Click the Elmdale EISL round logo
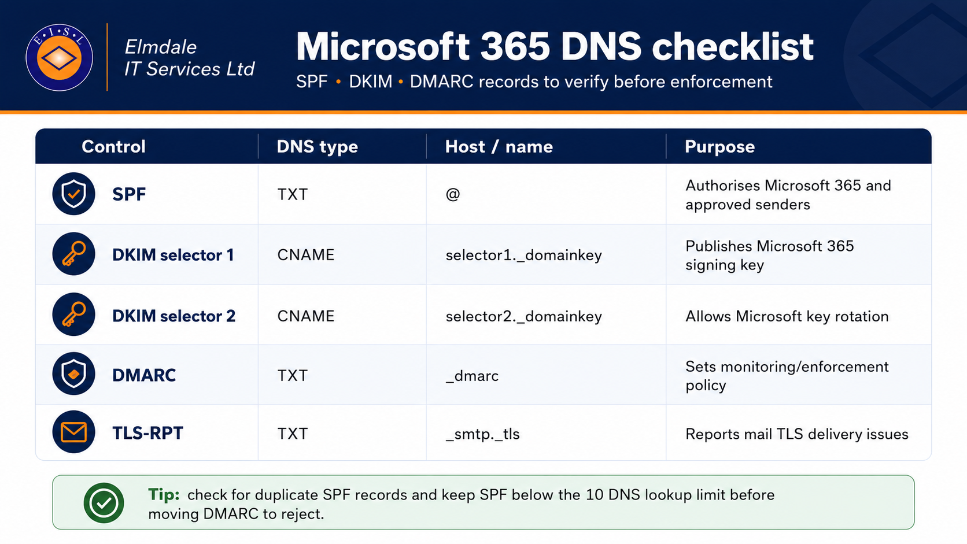The image size is (967, 544). [60, 57]
